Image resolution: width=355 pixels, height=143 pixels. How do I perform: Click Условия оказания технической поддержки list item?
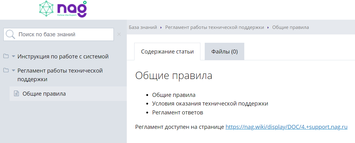coord(210,104)
